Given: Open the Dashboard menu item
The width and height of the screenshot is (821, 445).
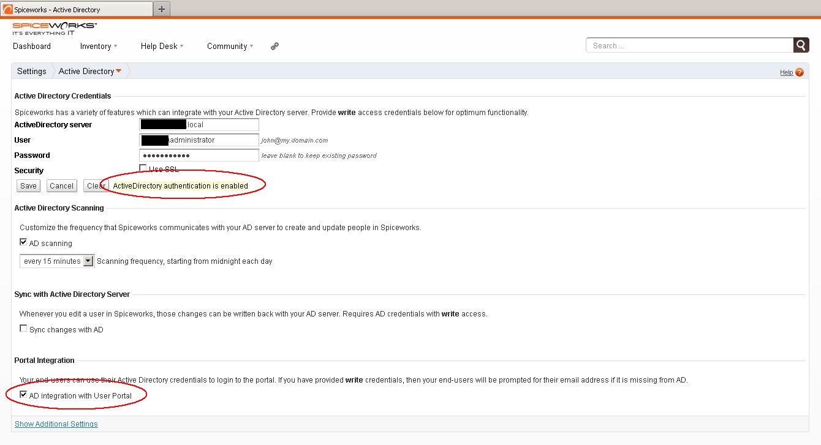Looking at the screenshot, I should (x=31, y=46).
